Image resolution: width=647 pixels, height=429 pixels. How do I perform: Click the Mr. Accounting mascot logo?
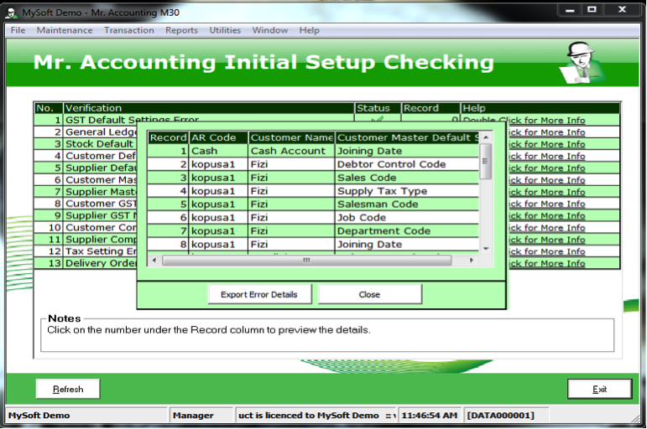582,63
